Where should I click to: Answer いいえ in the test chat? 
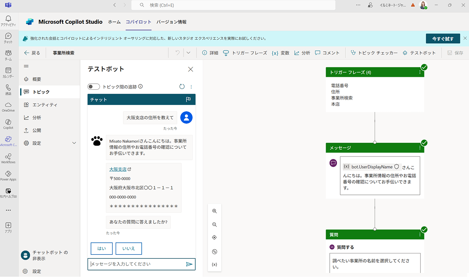coord(129,248)
